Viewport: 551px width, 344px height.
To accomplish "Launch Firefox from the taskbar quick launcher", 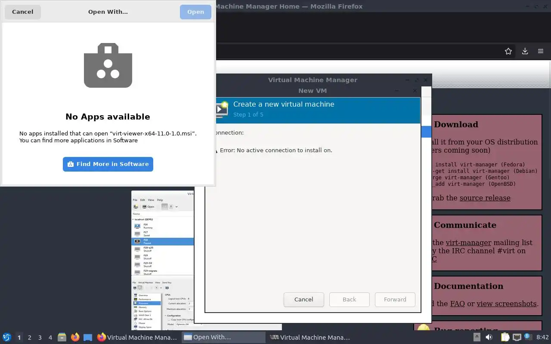I will (75, 337).
